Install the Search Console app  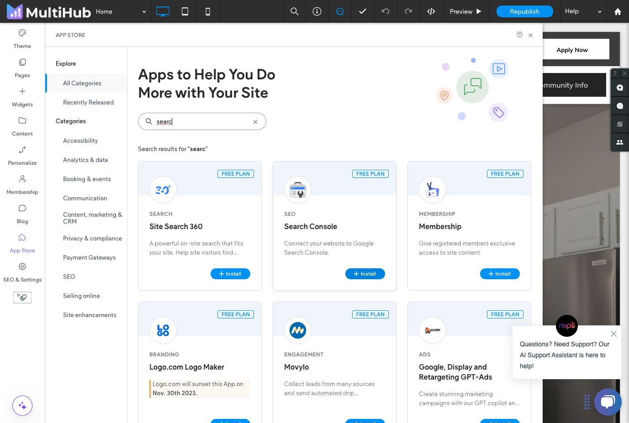point(365,274)
